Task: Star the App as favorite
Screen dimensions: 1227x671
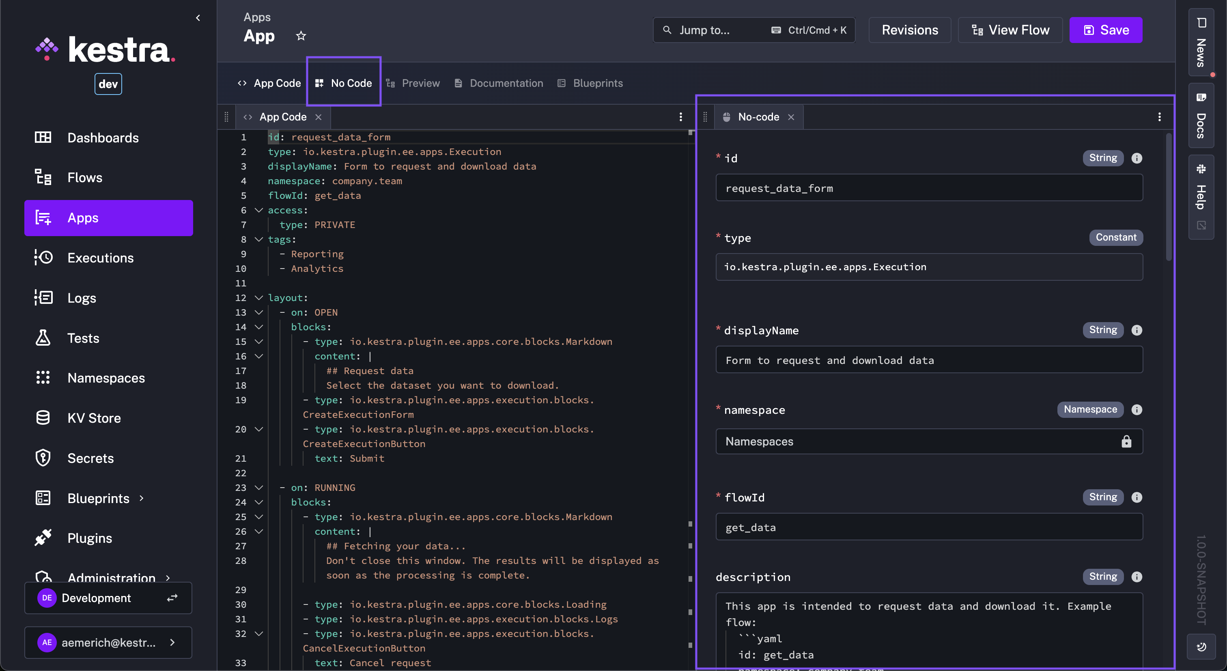Action: [301, 36]
